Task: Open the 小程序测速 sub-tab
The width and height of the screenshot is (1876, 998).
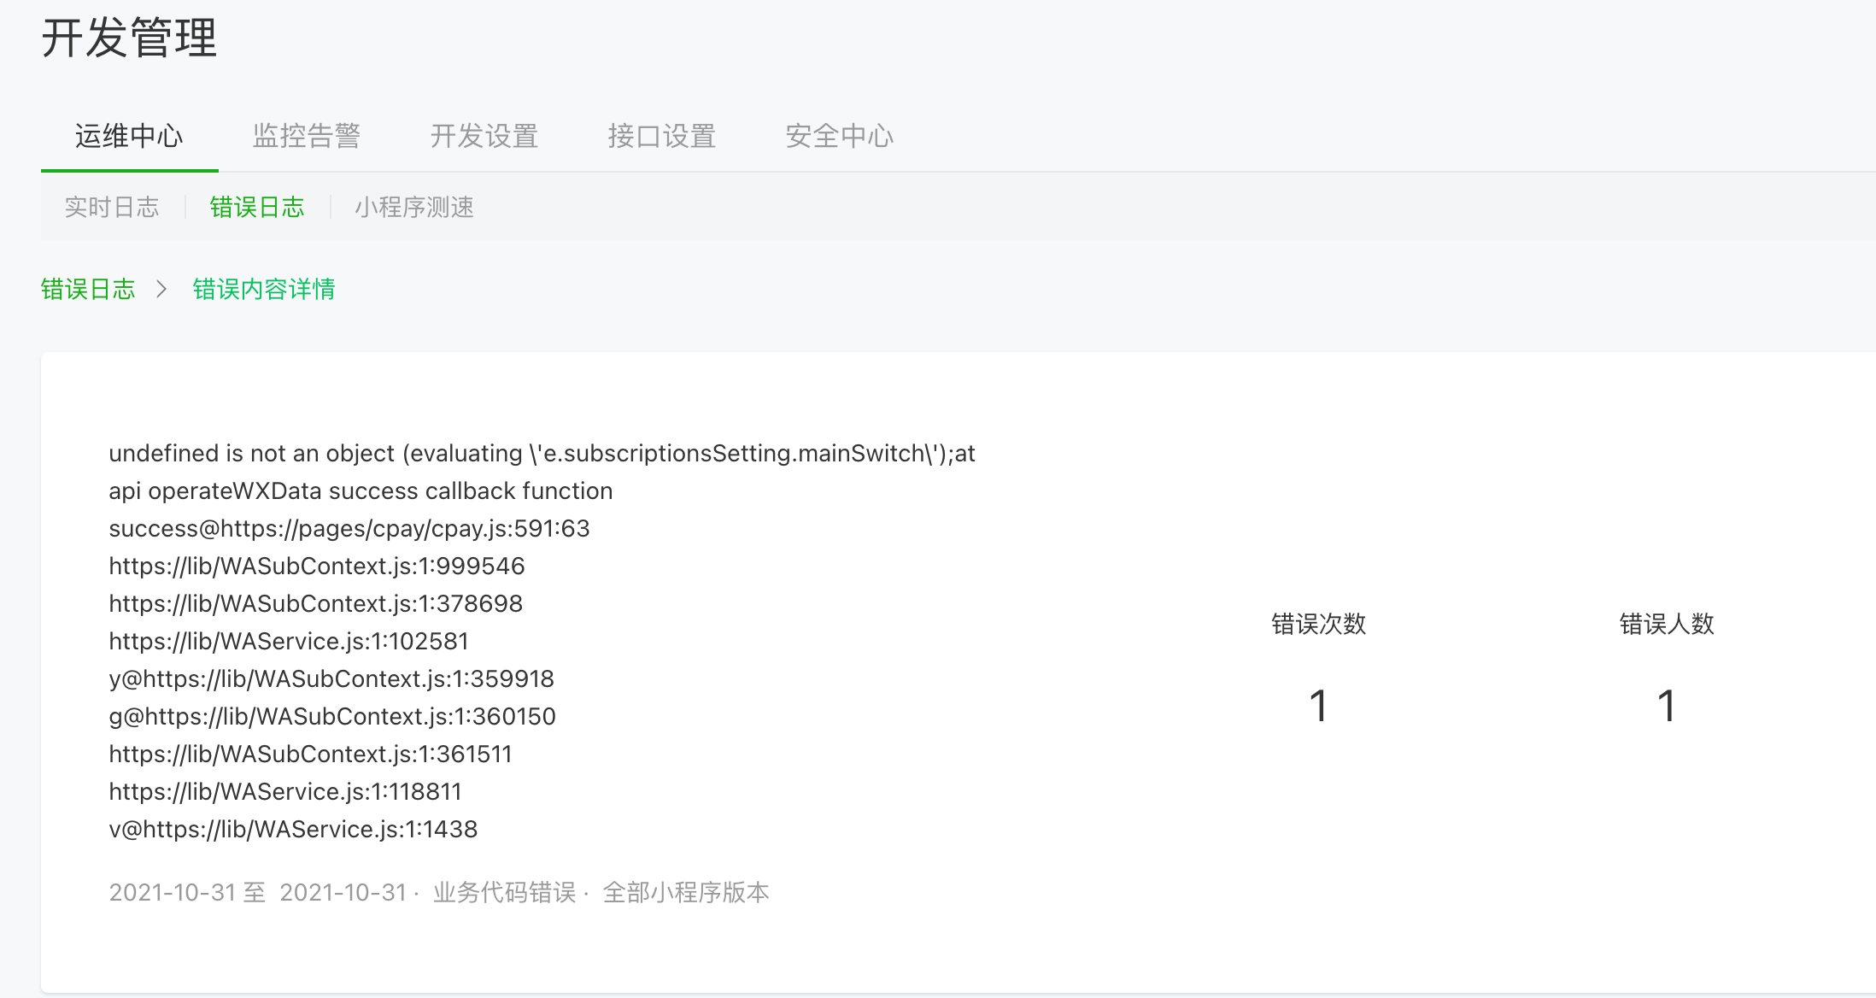Action: pyautogui.click(x=414, y=208)
